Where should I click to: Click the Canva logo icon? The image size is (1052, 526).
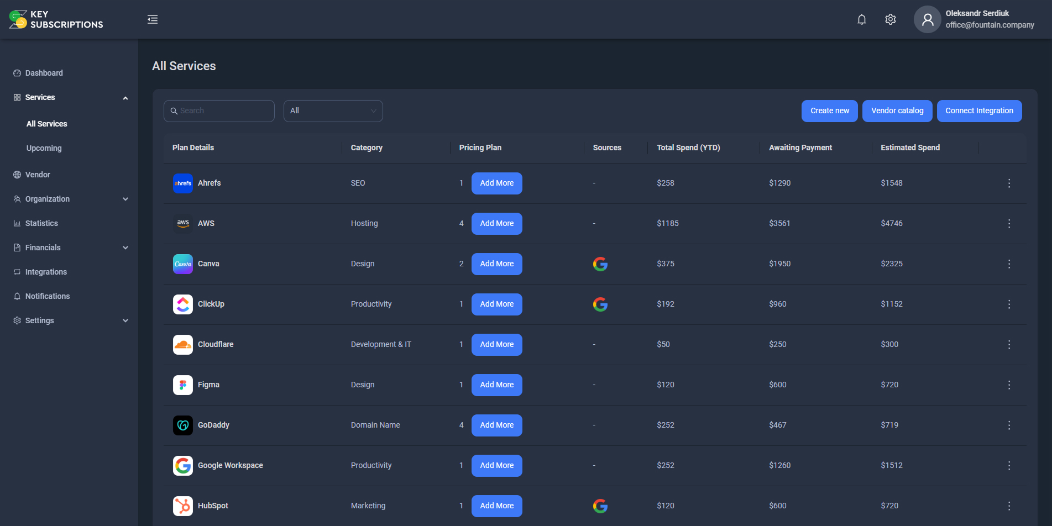click(x=183, y=264)
